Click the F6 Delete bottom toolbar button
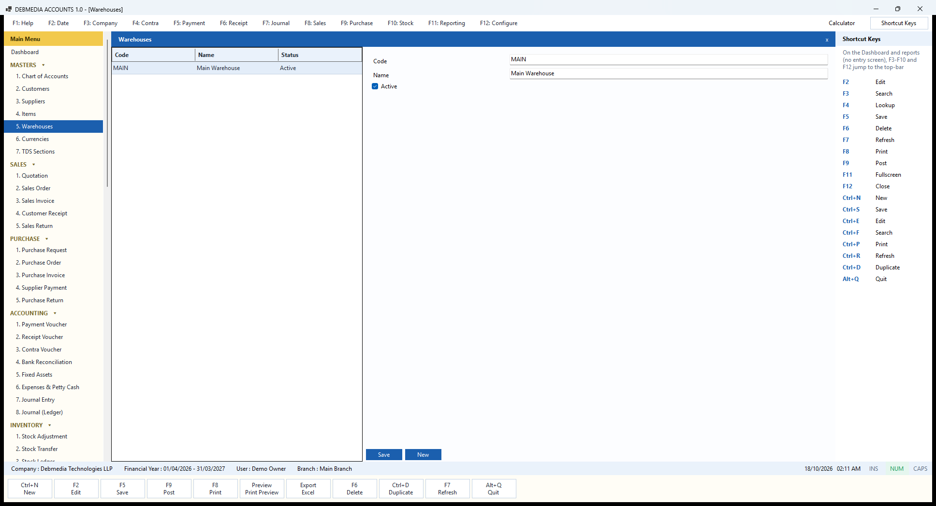Screen dimensions: 936x506 (354, 489)
